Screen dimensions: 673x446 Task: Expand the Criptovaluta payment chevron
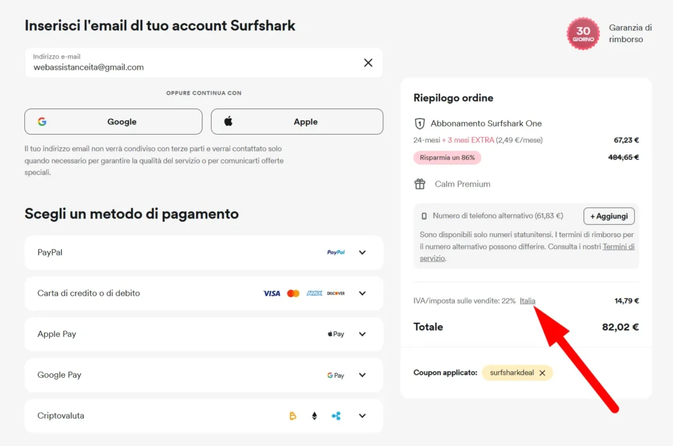tap(362, 416)
